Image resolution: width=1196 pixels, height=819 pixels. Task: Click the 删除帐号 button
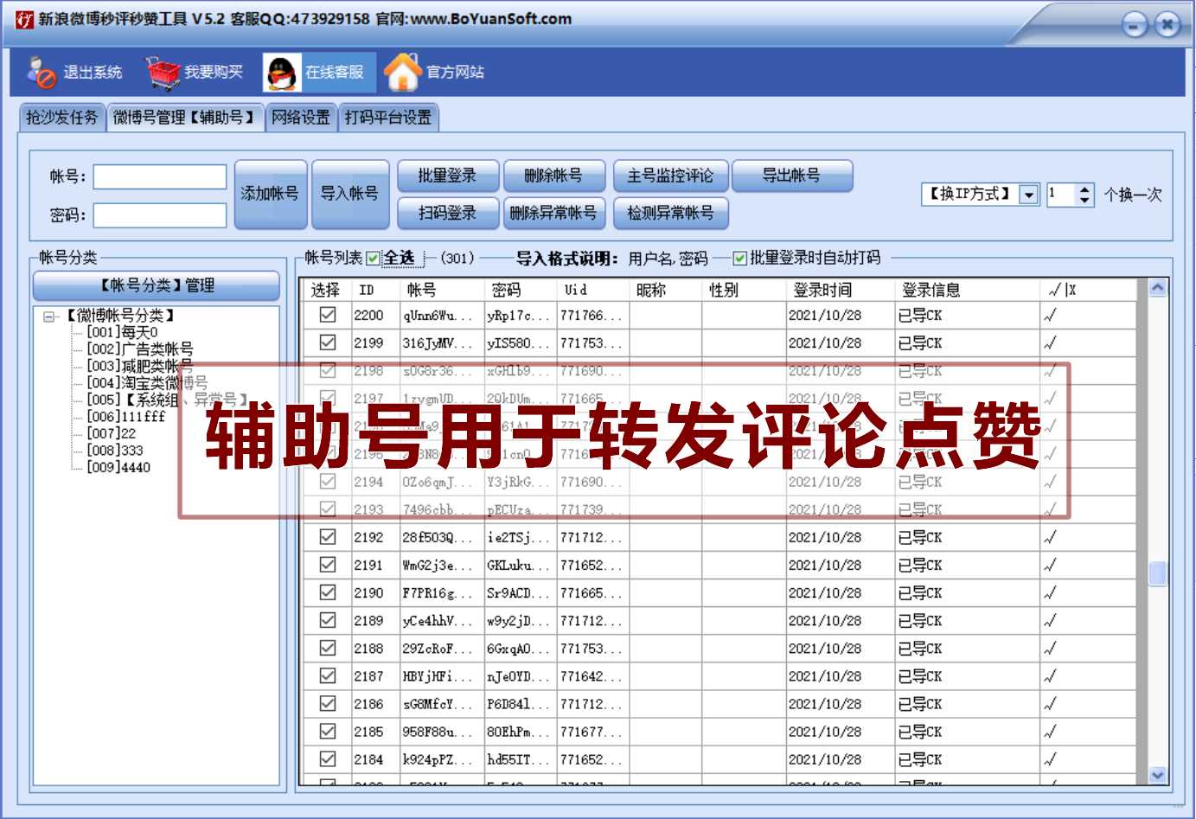click(553, 176)
